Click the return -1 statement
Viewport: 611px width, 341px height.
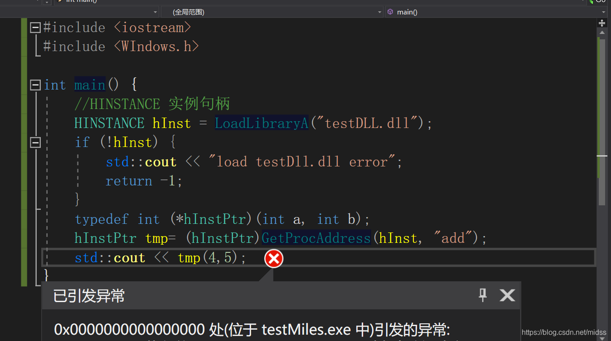coord(144,181)
